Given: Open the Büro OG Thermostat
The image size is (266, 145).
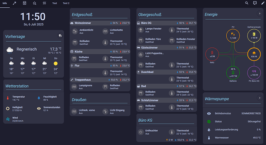Looking at the screenshot, I should click(182, 30).
